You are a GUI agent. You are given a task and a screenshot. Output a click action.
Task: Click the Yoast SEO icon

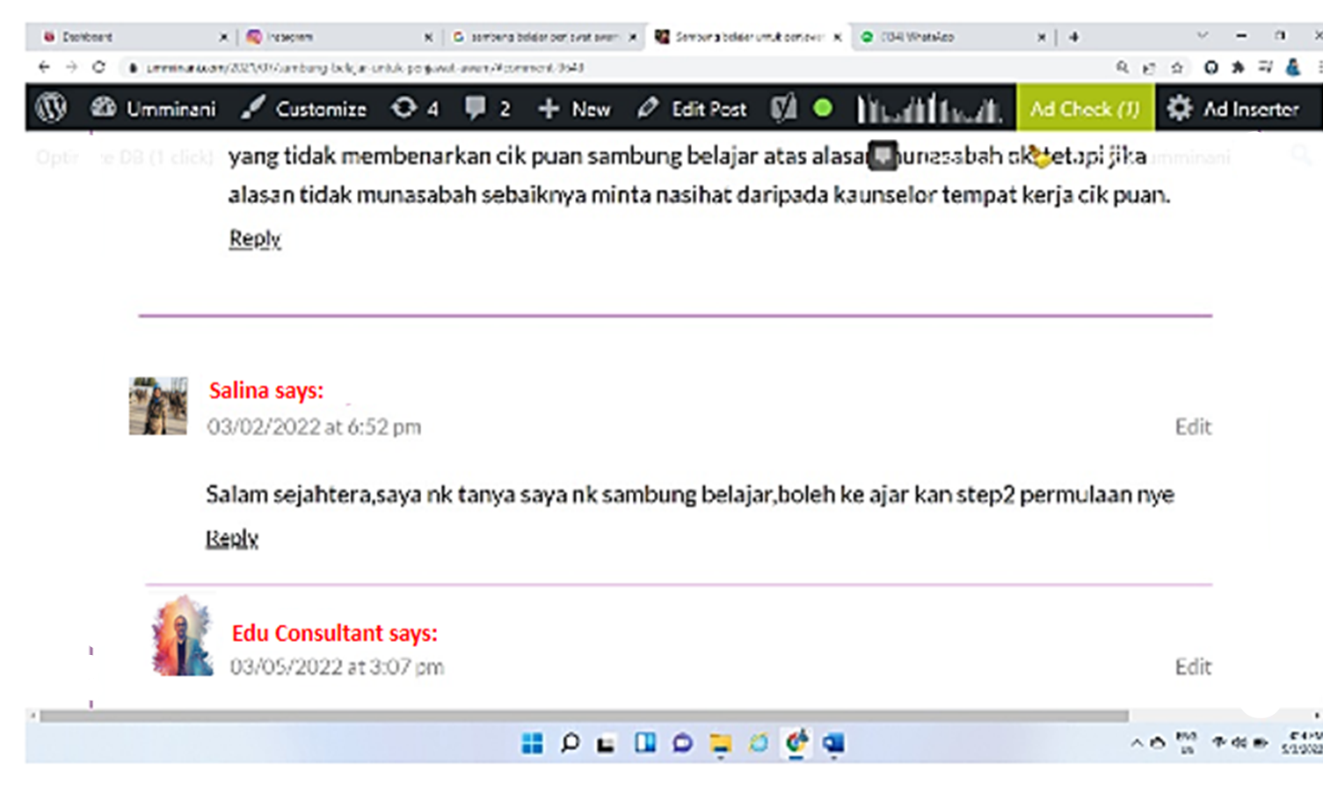point(782,108)
